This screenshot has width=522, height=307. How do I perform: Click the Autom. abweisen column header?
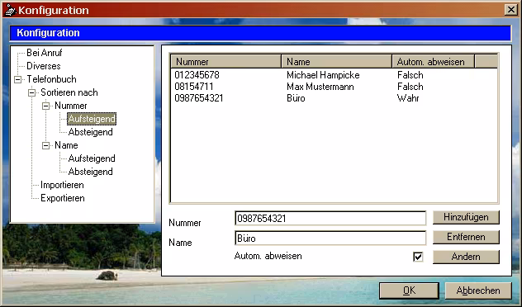(433, 62)
